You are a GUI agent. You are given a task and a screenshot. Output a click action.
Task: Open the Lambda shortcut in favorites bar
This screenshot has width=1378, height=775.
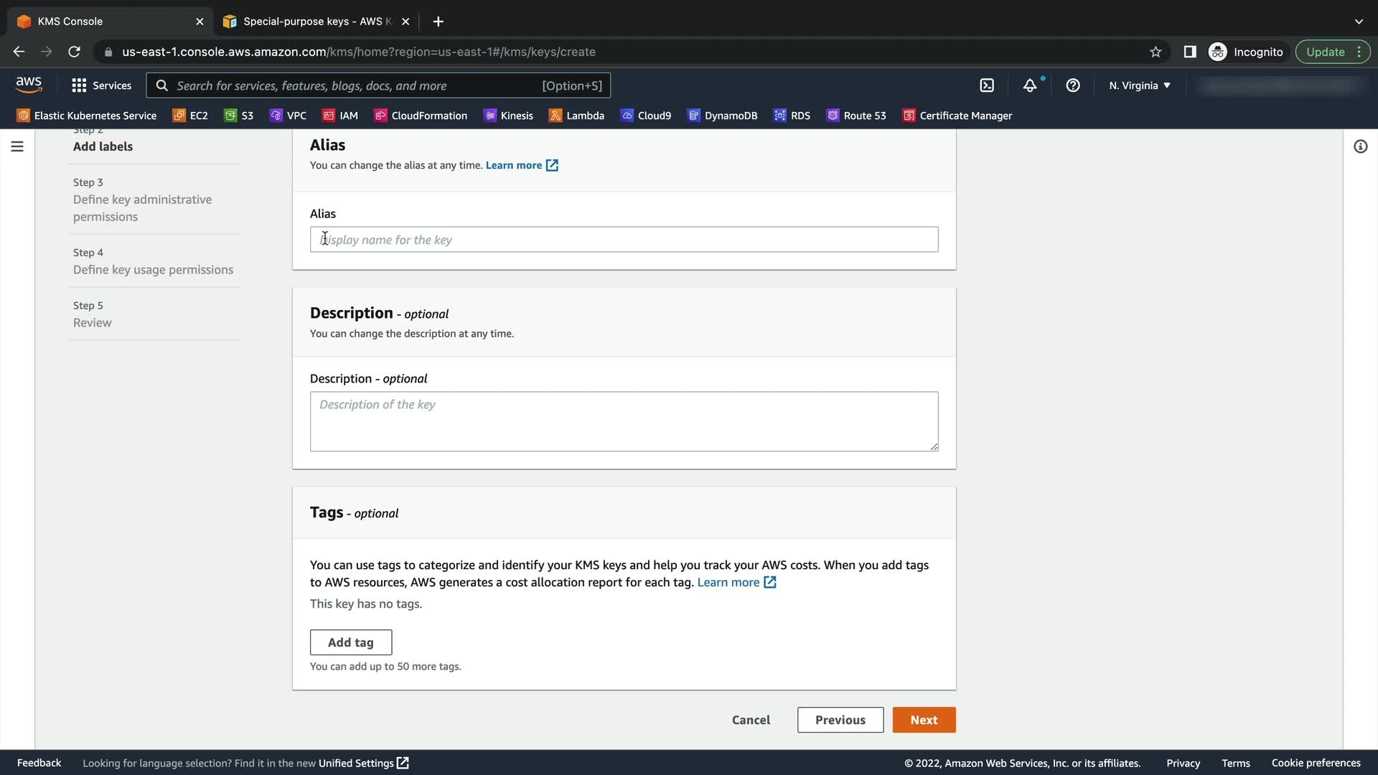577,116
